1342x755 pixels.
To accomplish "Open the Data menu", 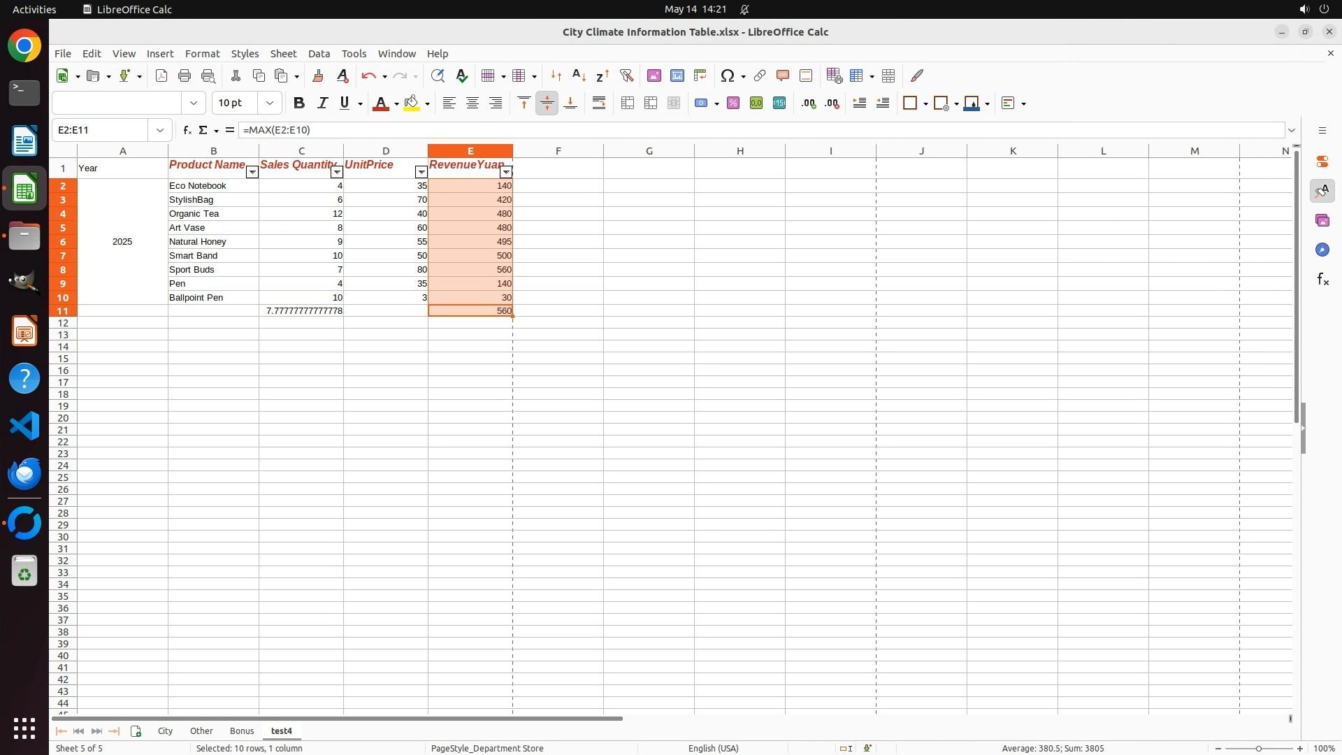I will [319, 54].
